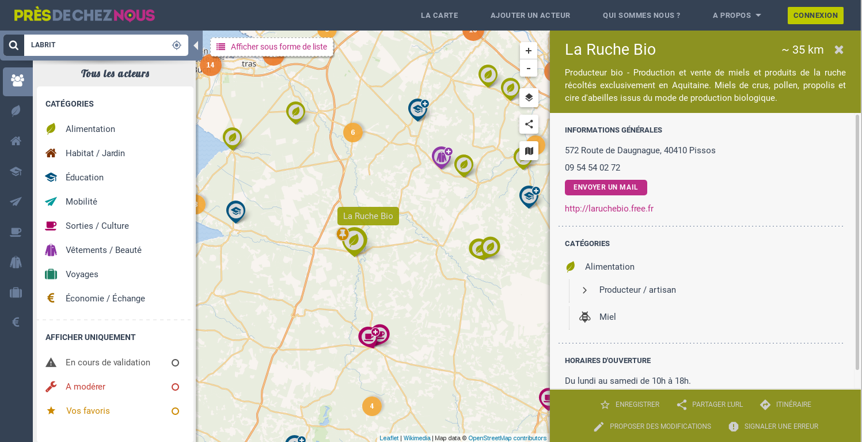Viewport: 862px width, 442px height.
Task: Toggle the En cours de validation filter
Action: (x=175, y=362)
